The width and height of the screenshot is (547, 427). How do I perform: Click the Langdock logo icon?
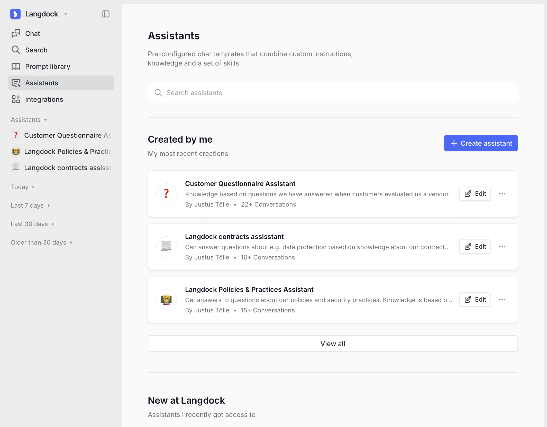tap(15, 14)
